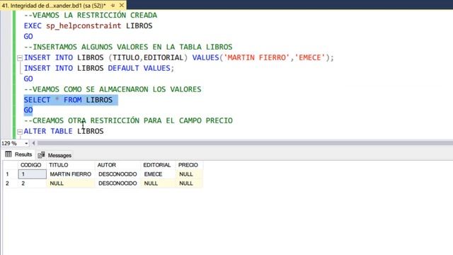Close the query document tab
453x255 pixels.
pos(122,5)
